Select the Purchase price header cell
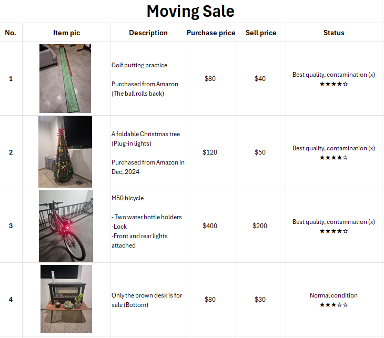 coord(211,33)
